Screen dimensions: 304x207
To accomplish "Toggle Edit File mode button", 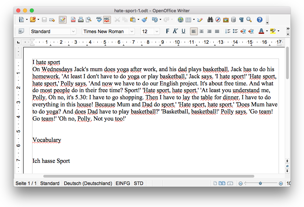I will (x=63, y=20).
